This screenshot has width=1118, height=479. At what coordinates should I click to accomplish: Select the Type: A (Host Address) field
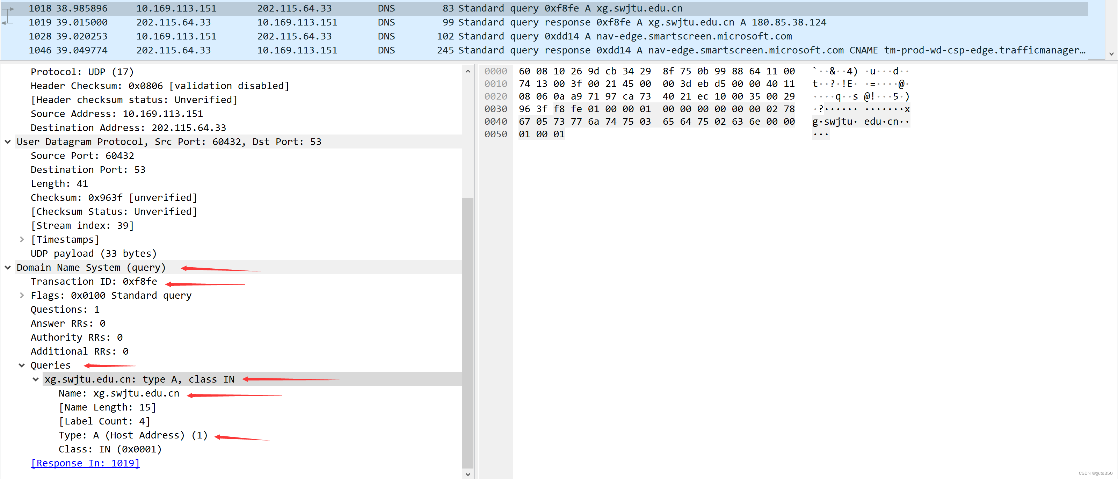point(133,435)
